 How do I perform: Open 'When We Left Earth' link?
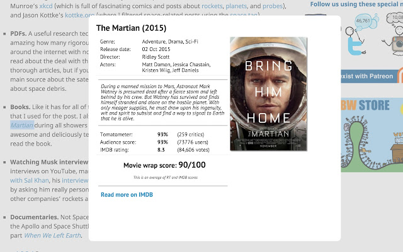pos(53,236)
